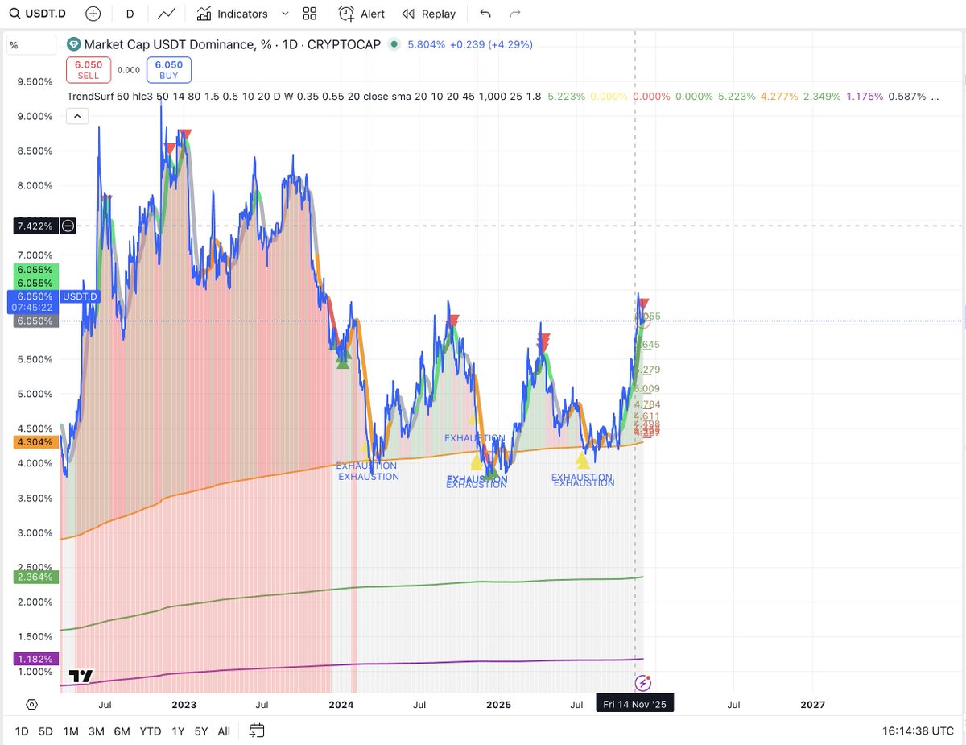The height and width of the screenshot is (745, 966).
Task: Open the go-to-date calendar icon
Action: 256,731
